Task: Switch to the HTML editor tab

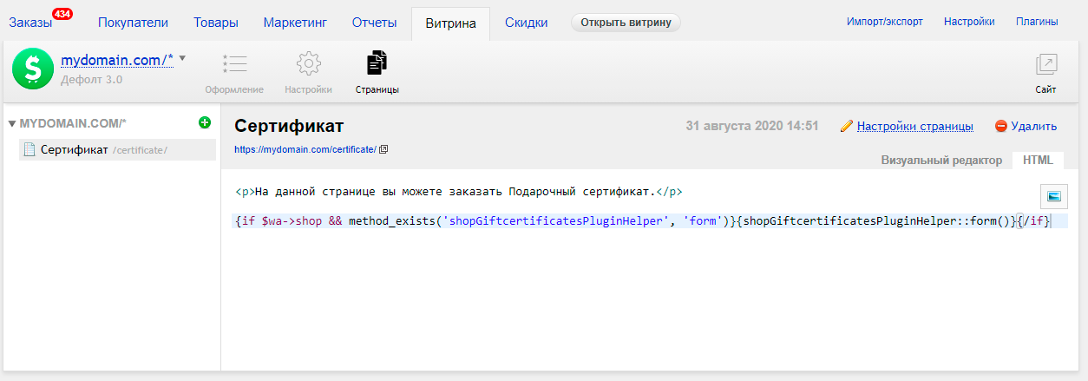Action: pyautogui.click(x=1038, y=161)
